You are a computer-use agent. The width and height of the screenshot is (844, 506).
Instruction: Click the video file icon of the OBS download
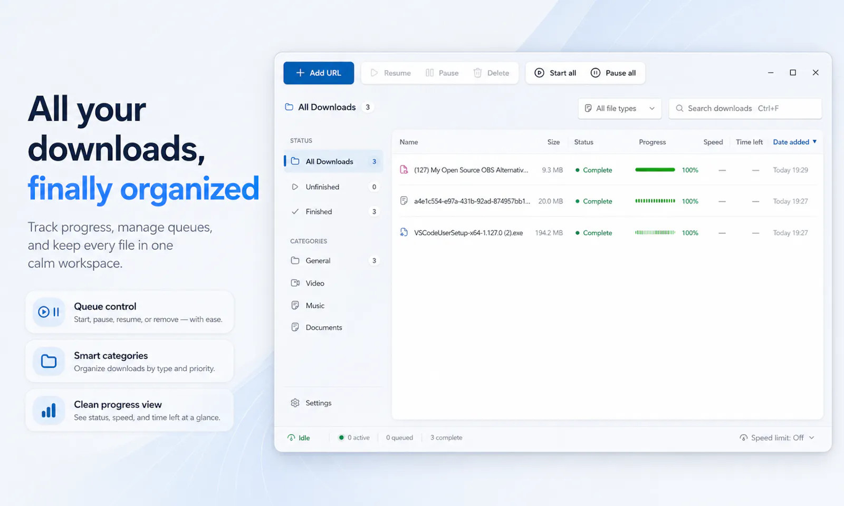coord(404,170)
